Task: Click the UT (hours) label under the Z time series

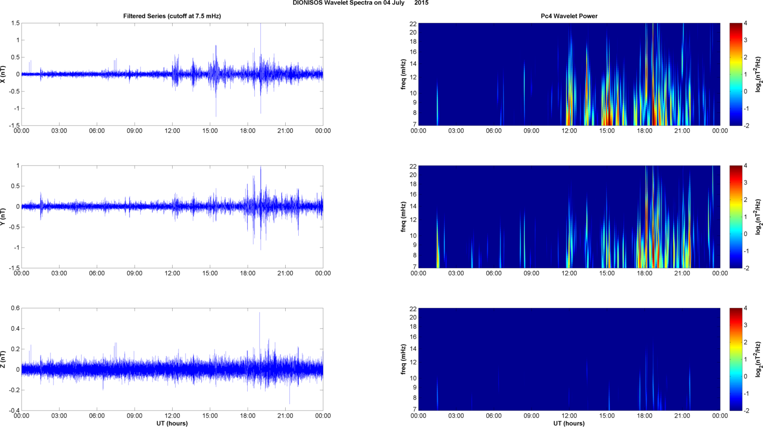Action: pyautogui.click(x=172, y=423)
